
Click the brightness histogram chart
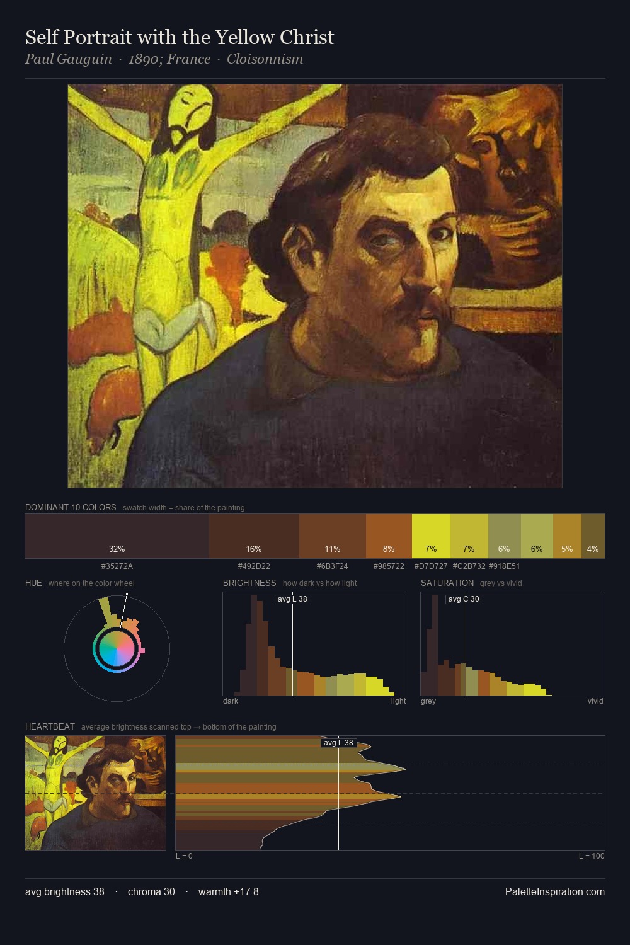314,644
